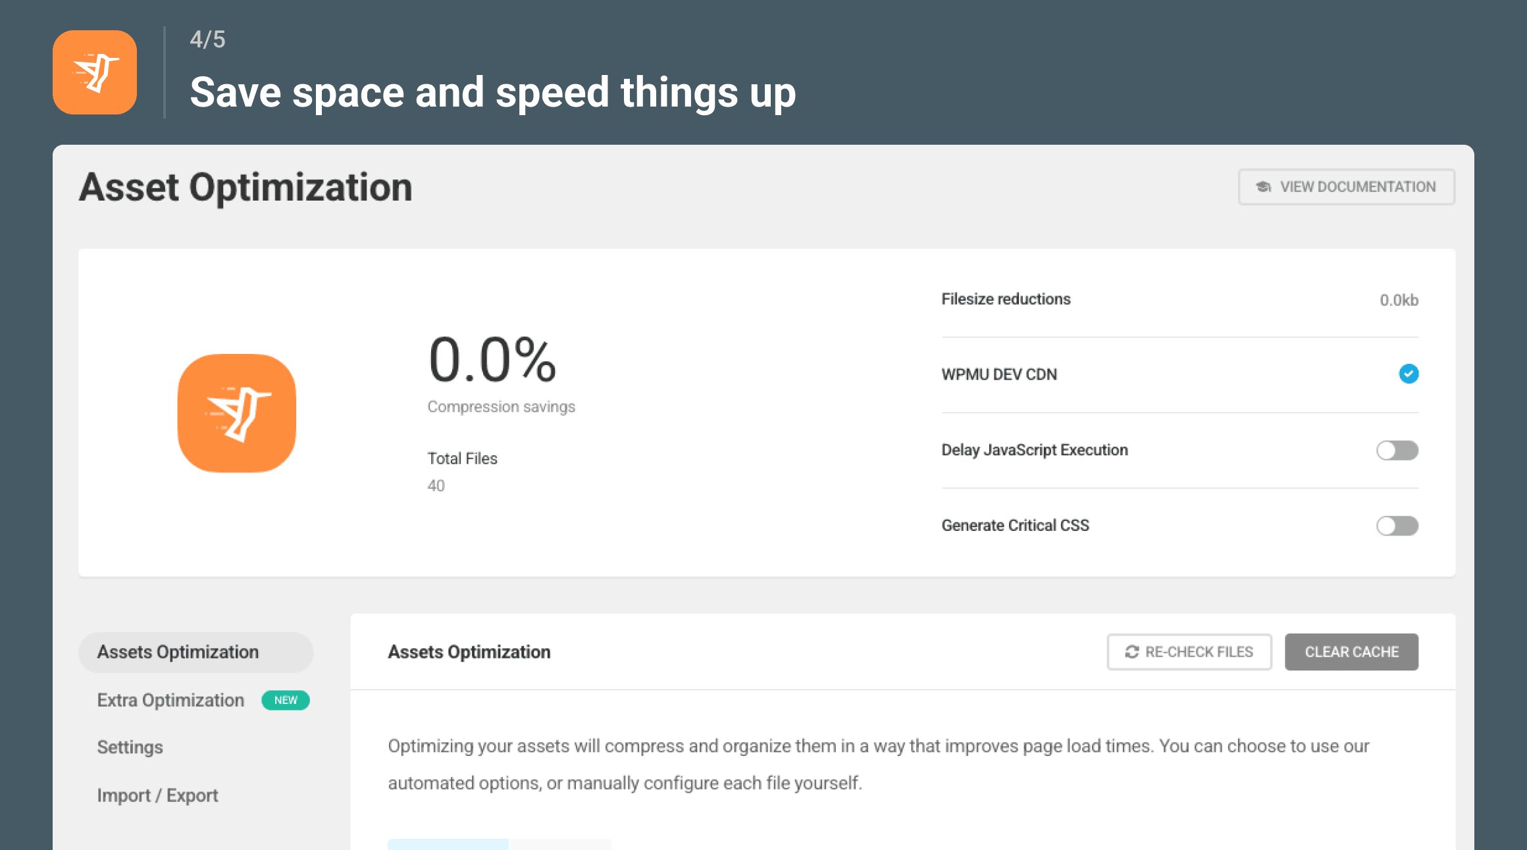Viewport: 1527px width, 850px height.
Task: Click the WPMU DEV CDN blue checkmark
Action: click(x=1409, y=374)
